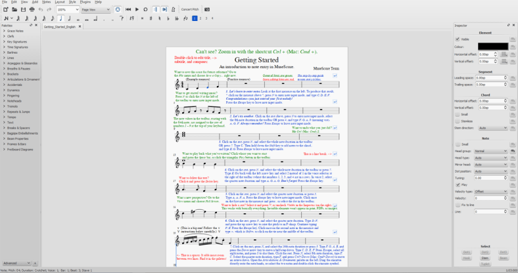Image resolution: width=518 pixels, height=273 pixels.
Task: Open the Page View dropdown
Action: point(96,10)
